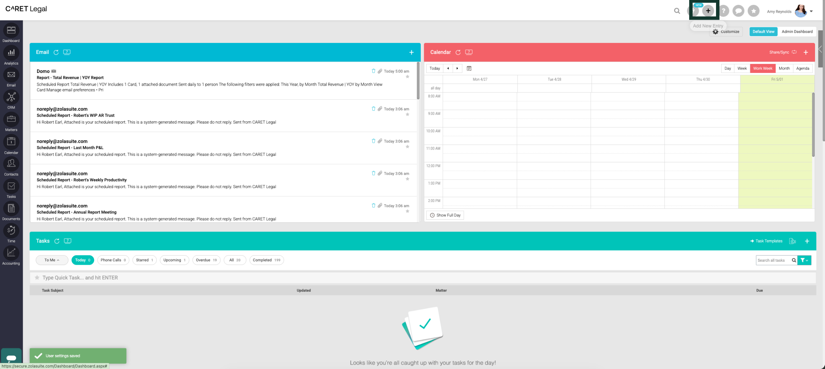Refresh the Email panel

click(x=56, y=52)
